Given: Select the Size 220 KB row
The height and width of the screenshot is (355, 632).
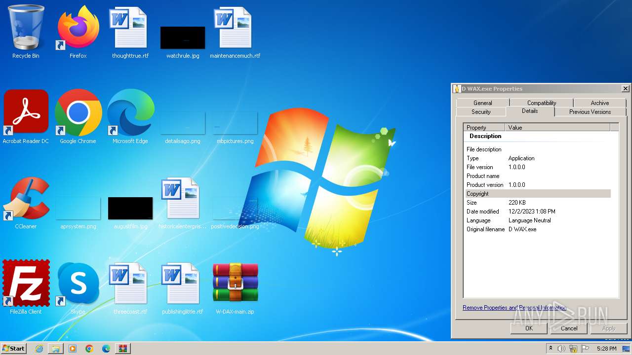Looking at the screenshot, I should click(538, 203).
